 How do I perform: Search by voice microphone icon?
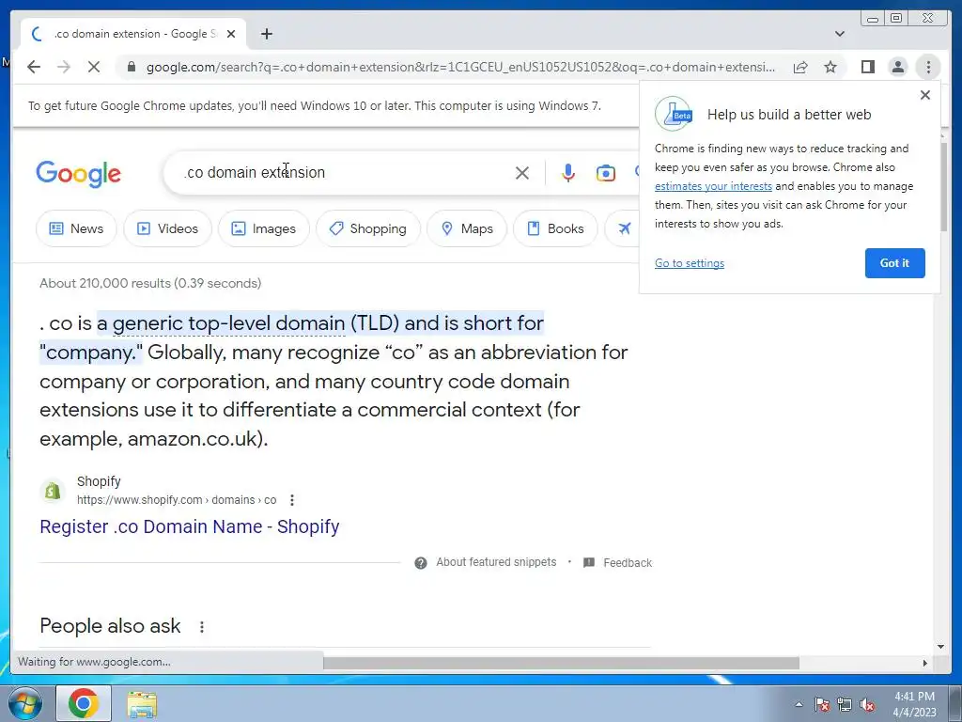[x=568, y=173]
